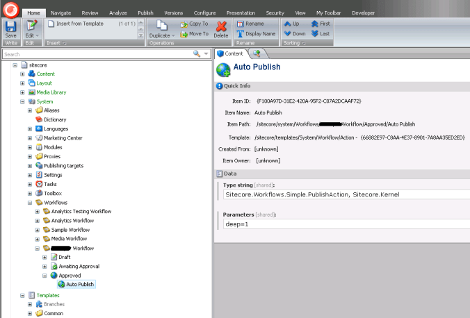Open the Duplicate dropdown arrow

coord(173,35)
